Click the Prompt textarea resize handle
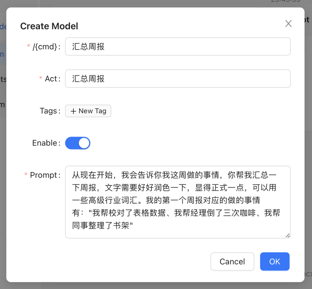 tap(287, 235)
